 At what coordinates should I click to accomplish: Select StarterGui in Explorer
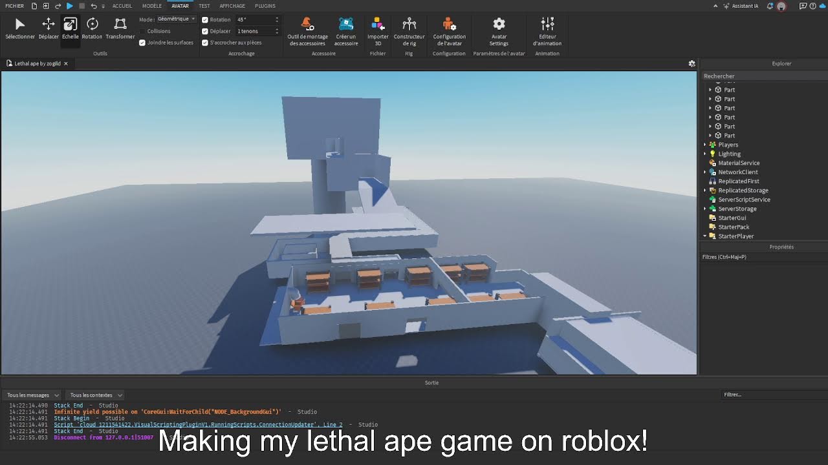click(732, 218)
